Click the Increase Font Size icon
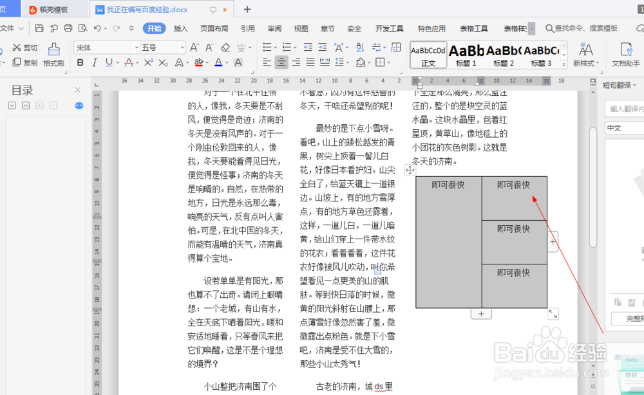The width and height of the screenshot is (644, 395). pos(194,46)
